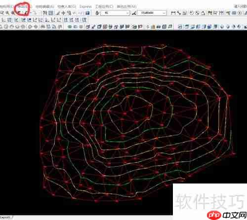Select the Center Mark tool
The width and height of the screenshot is (247, 220).
(x=240, y=13)
